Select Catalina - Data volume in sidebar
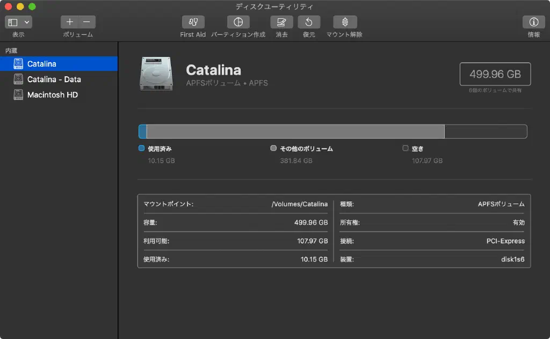 point(54,80)
